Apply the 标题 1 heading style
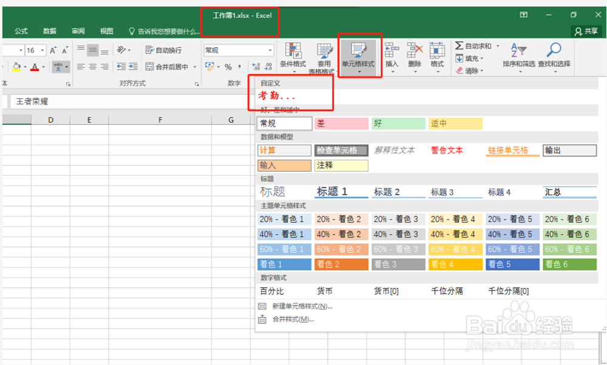The image size is (607, 365). pyautogui.click(x=341, y=192)
